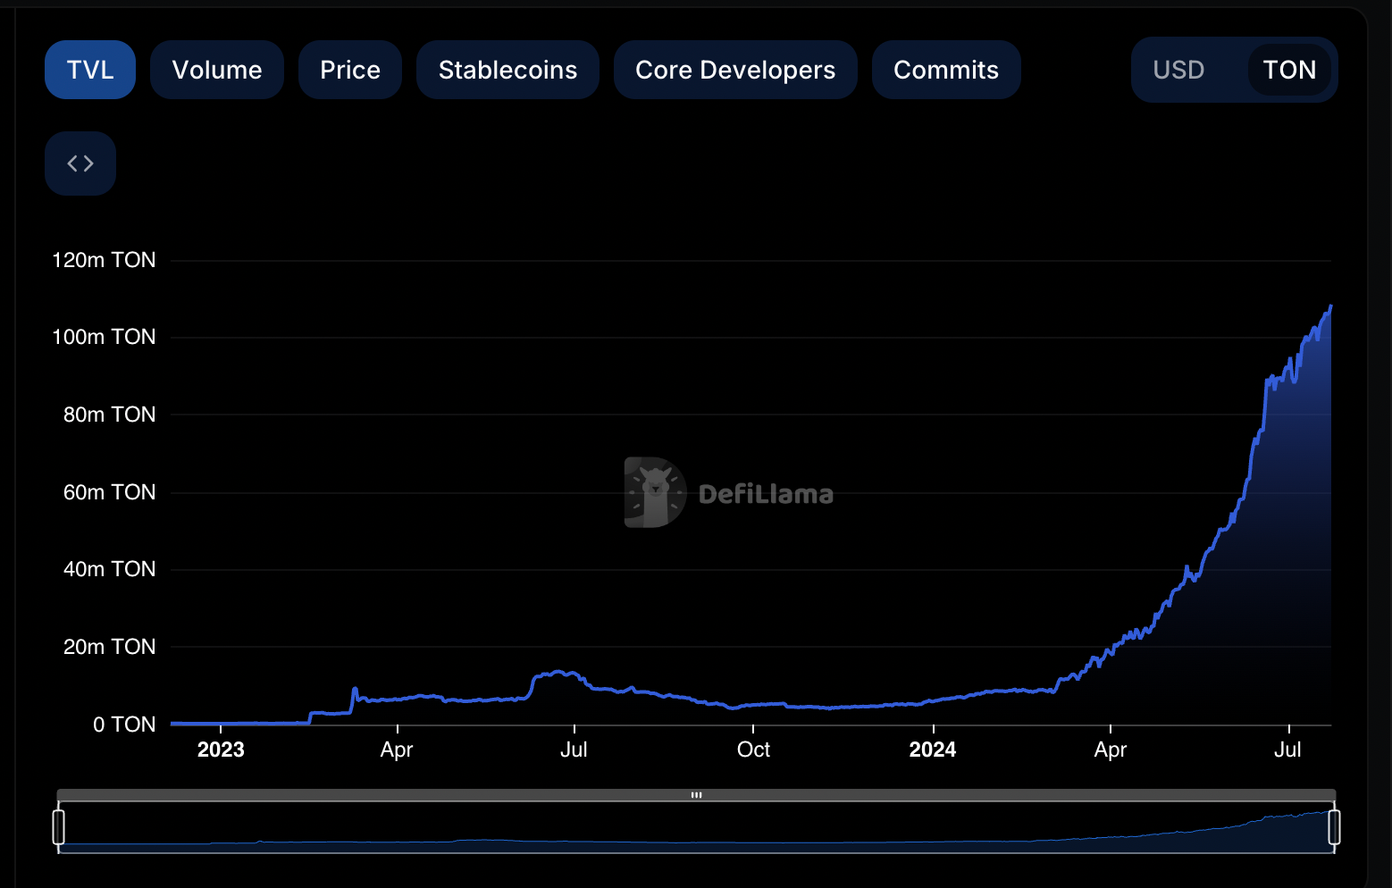Click the 40m TON axis label
Viewport: 1392px width, 888px height.
(x=109, y=569)
